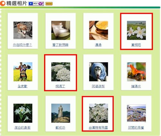Viewport: 161px width, 136px height.
Task: Open the orange RSS feed icon
Action: pyautogui.click(x=49, y=4)
